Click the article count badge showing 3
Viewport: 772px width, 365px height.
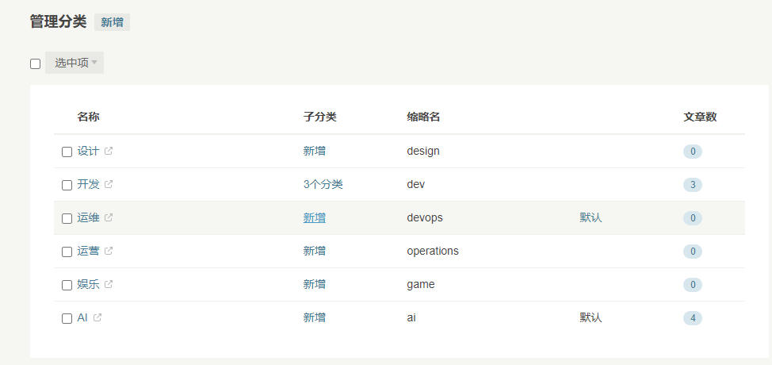(692, 185)
